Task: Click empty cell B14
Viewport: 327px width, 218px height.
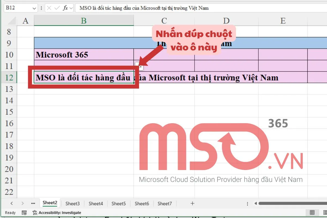Action: point(84,101)
